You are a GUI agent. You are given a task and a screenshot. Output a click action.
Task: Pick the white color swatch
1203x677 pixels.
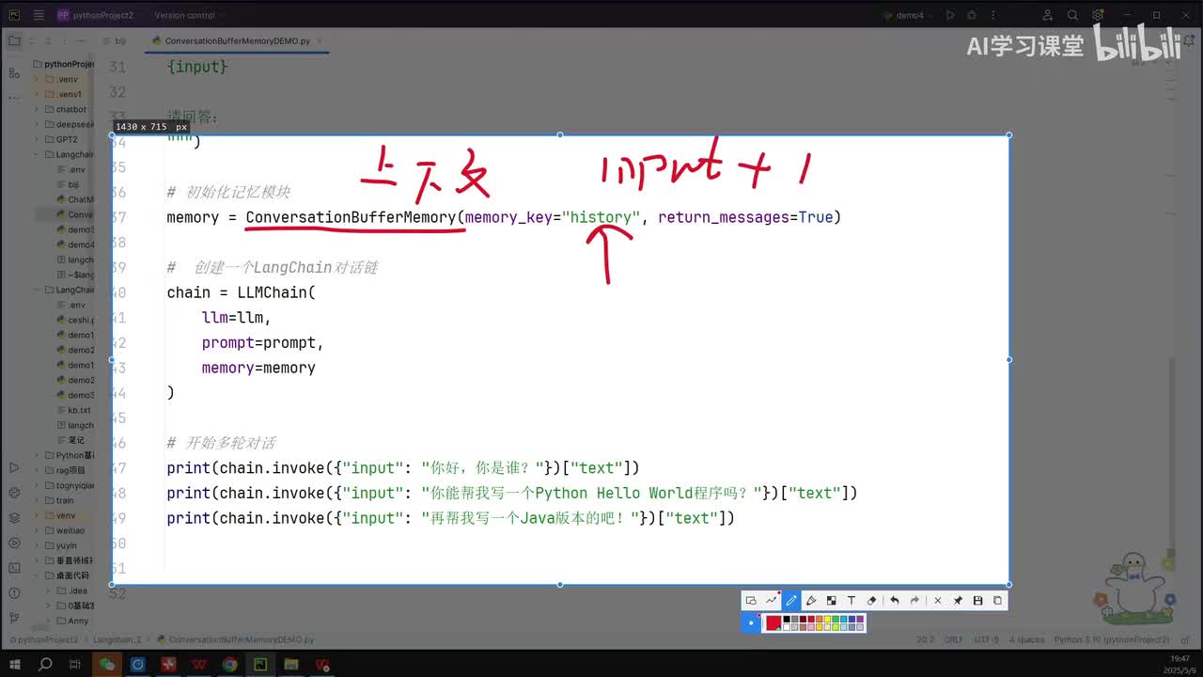click(x=787, y=626)
